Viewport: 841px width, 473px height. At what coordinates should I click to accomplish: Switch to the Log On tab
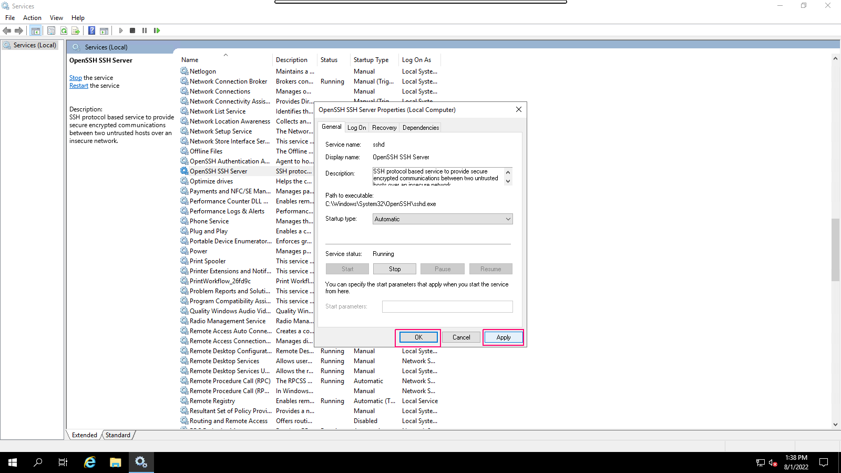[x=356, y=128]
